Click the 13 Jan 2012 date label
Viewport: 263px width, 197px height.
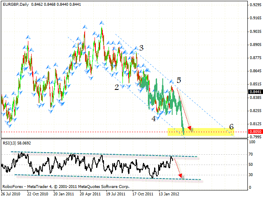click(x=169, y=192)
